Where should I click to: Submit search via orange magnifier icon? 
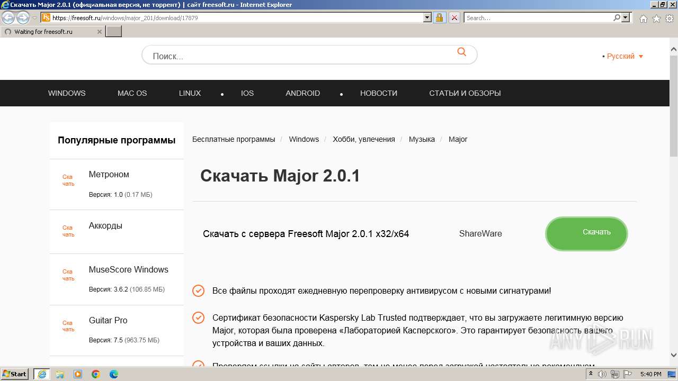[462, 52]
